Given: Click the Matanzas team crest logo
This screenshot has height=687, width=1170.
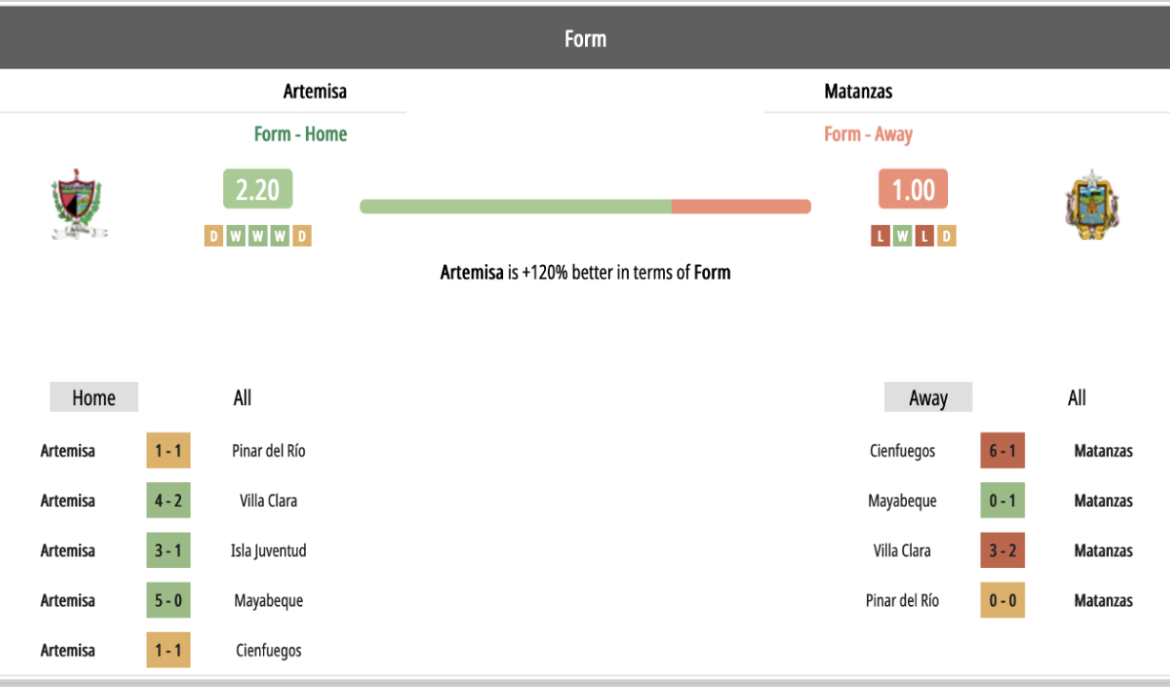Looking at the screenshot, I should (1092, 205).
